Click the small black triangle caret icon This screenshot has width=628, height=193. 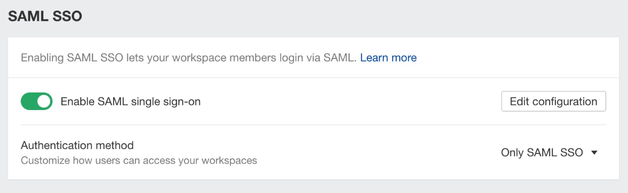point(594,153)
